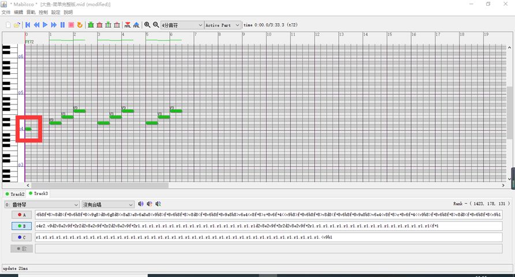Open the 設定 menu
Screen dimensions: 515x277
[55, 12]
